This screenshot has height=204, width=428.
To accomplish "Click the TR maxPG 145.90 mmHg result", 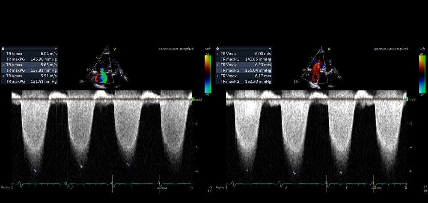I will (30, 59).
